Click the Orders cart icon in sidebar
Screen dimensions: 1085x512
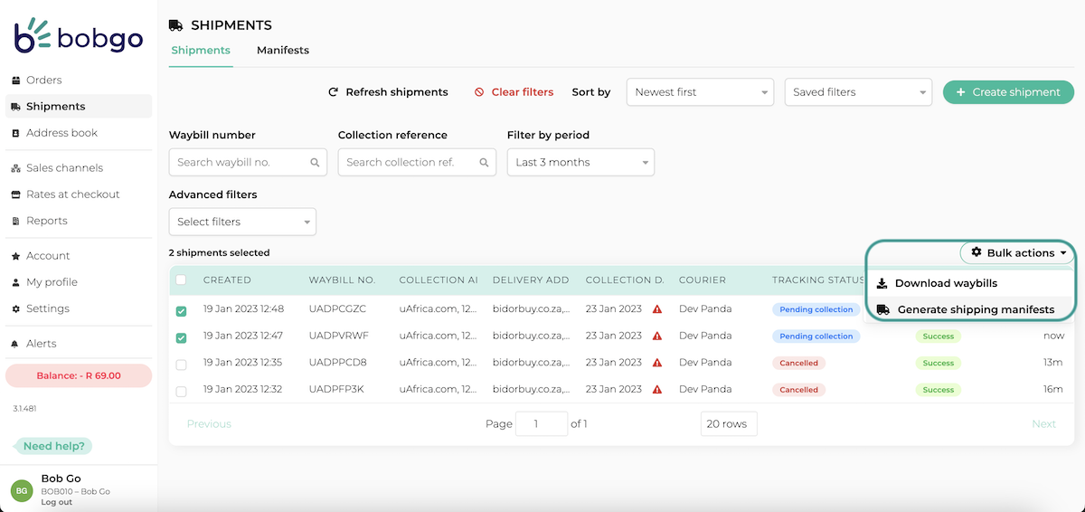point(16,81)
